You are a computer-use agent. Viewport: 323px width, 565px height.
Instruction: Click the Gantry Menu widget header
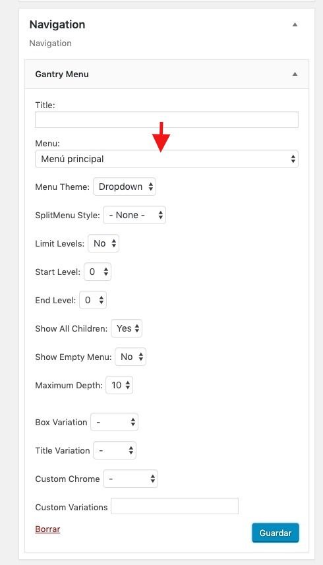tap(167, 74)
